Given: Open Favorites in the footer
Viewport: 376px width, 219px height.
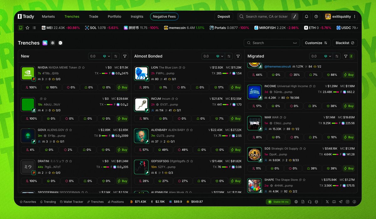Looking at the screenshot, I should pyautogui.click(x=28, y=202).
